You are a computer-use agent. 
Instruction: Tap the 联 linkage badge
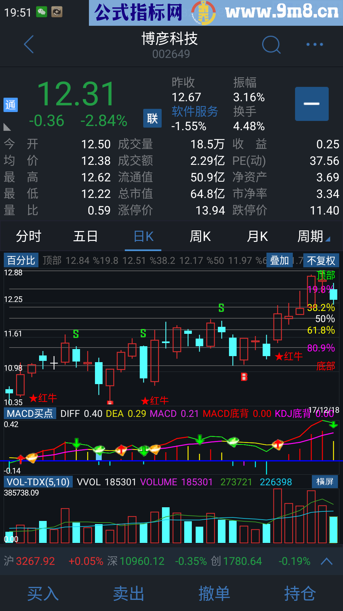coord(152,118)
